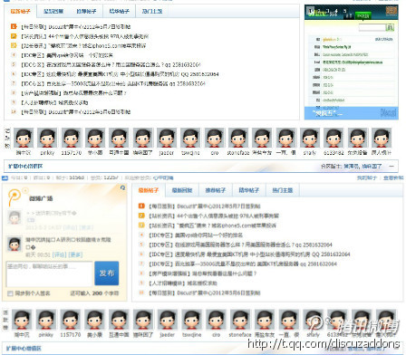
Task: Select the 最新帖子 tab in the lower panel
Action: tap(149, 190)
